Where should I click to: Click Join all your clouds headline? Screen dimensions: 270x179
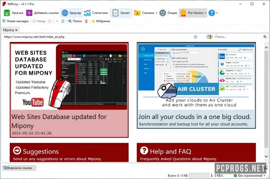pyautogui.click(x=195, y=117)
